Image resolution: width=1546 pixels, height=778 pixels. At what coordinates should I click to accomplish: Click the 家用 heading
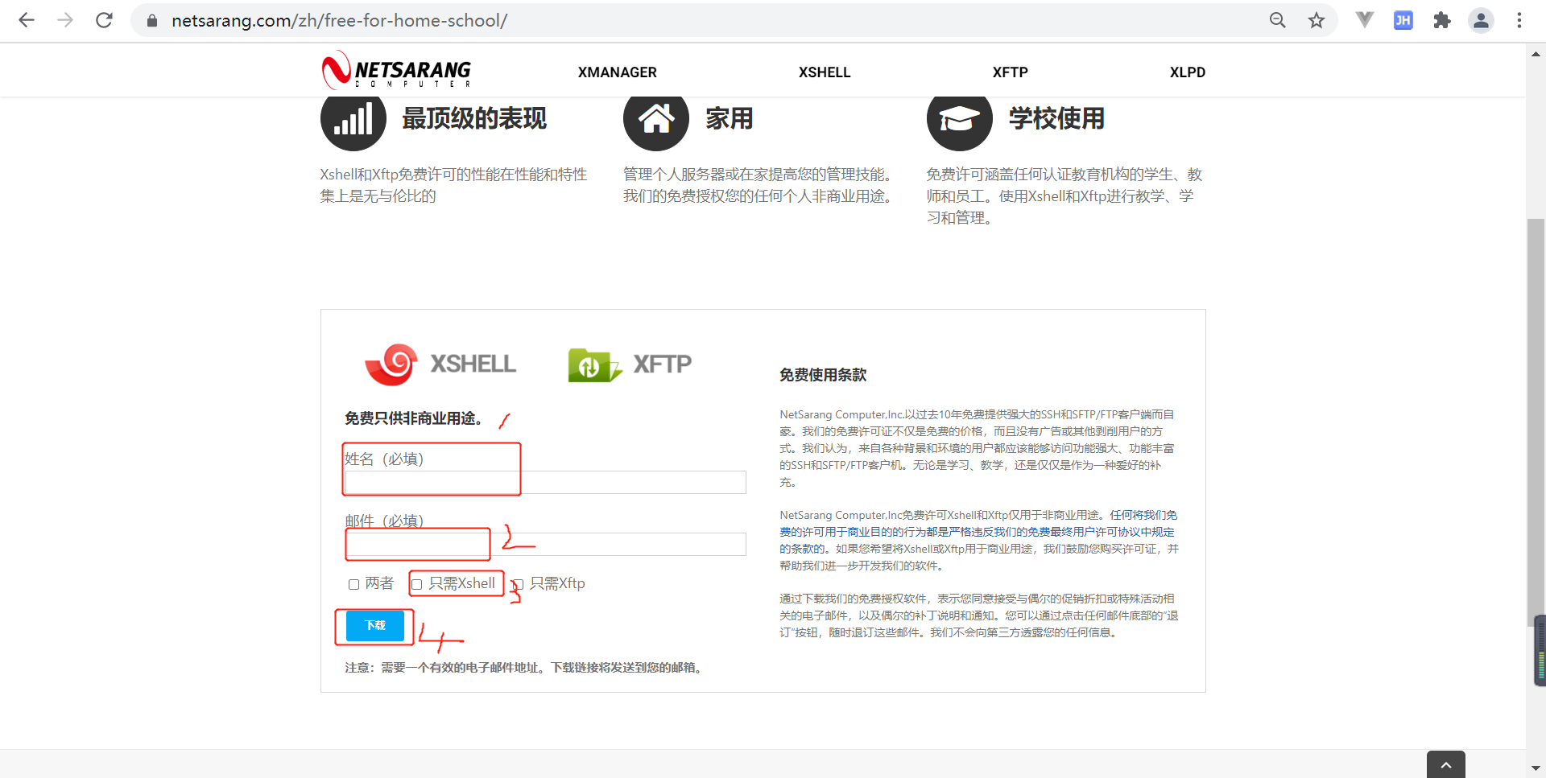pyautogui.click(x=730, y=119)
